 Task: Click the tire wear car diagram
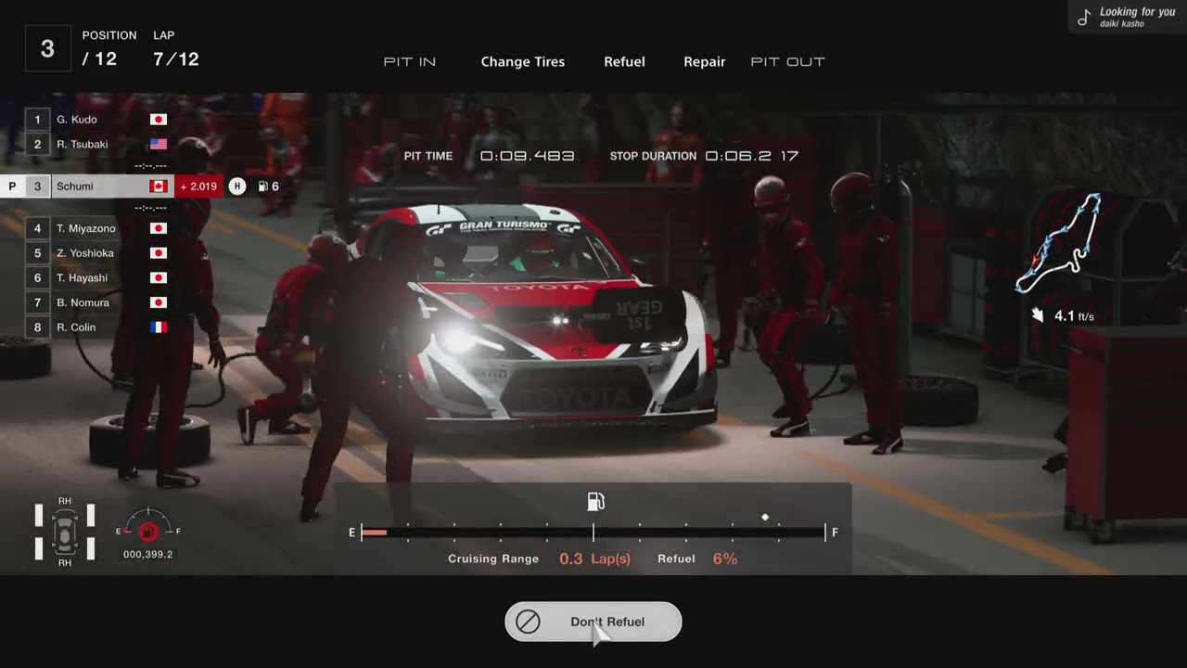point(65,532)
